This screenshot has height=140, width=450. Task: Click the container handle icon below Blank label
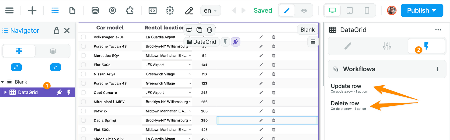click(313, 42)
